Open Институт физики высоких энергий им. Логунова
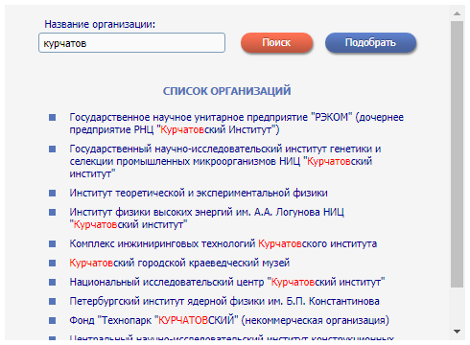Image resolution: width=470 pixels, height=345 pixels. 207,218
